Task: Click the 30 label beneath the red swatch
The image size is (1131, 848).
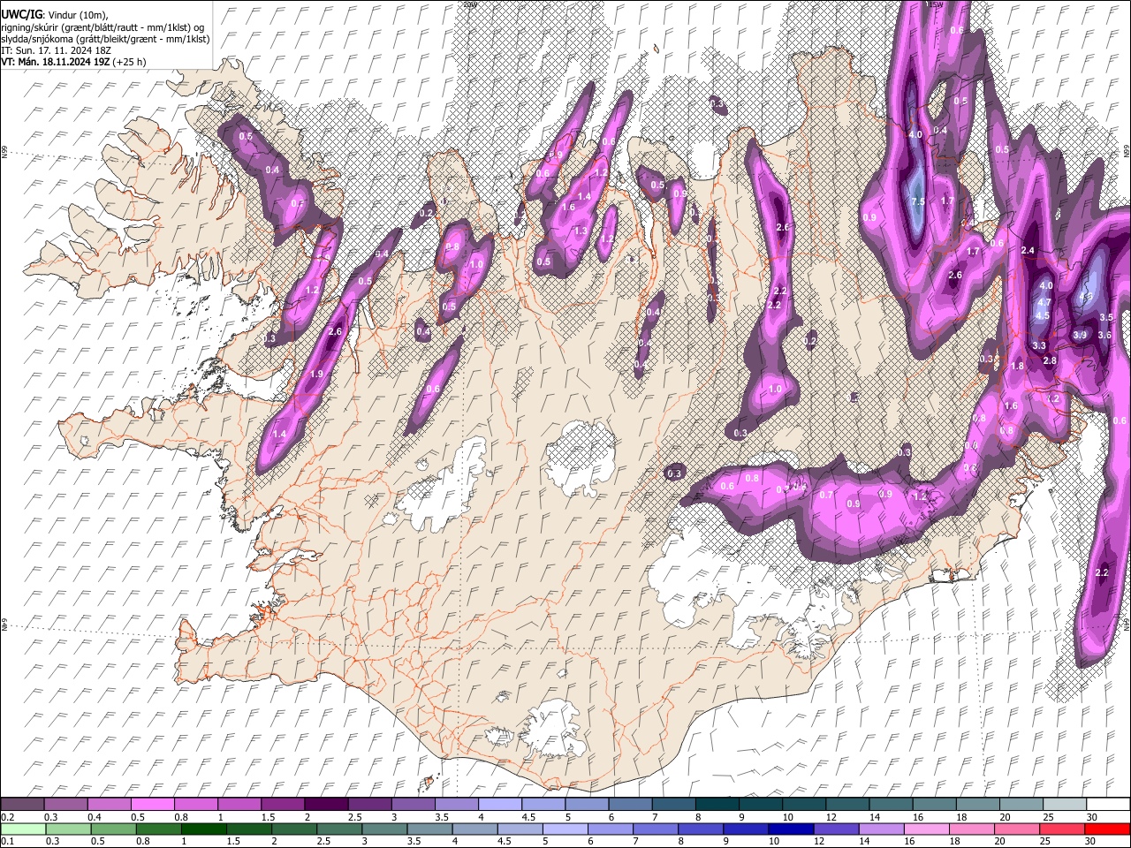Action: tap(1091, 842)
